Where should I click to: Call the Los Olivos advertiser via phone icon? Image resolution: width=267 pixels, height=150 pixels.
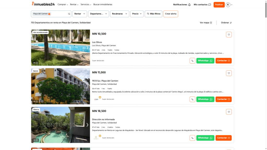(192, 61)
